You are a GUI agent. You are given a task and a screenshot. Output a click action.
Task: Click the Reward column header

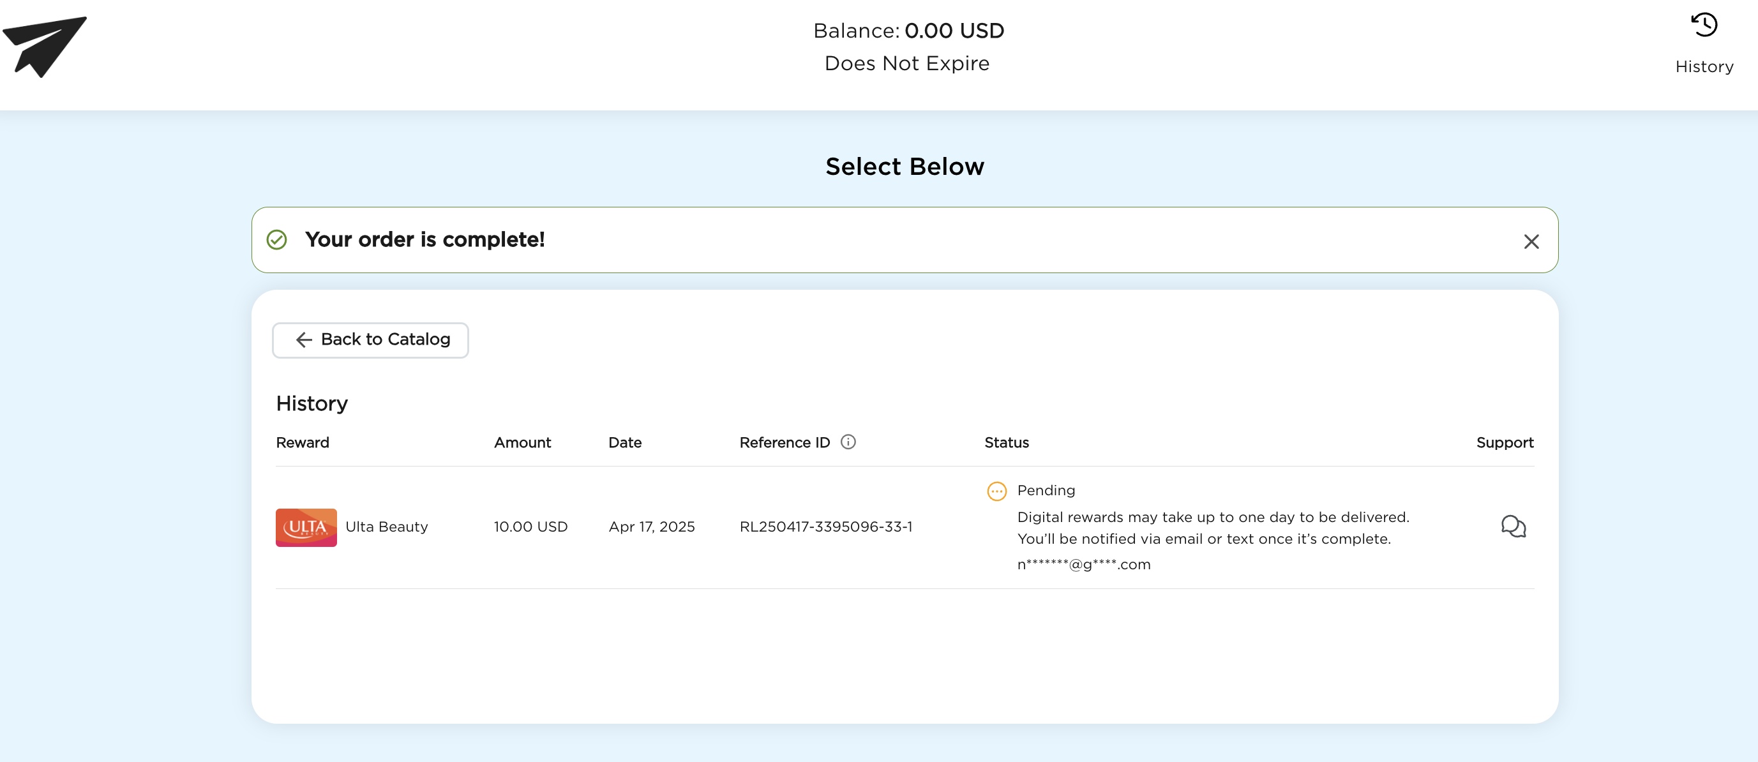(303, 443)
